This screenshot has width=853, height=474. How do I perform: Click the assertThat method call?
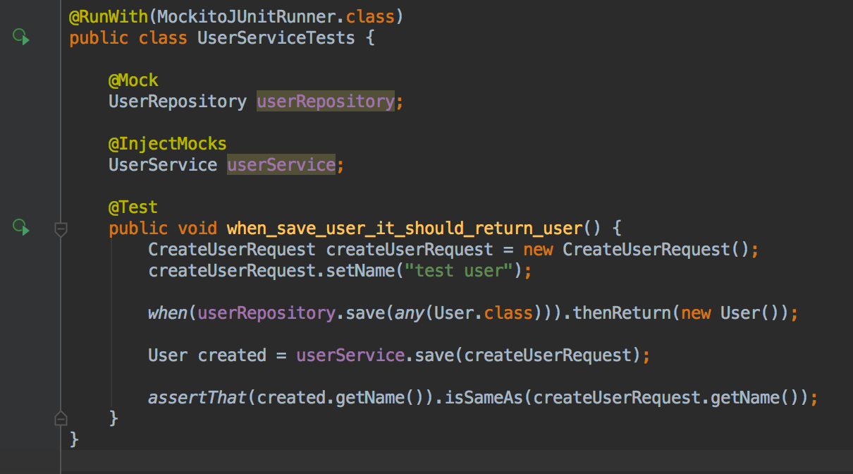[195, 397]
